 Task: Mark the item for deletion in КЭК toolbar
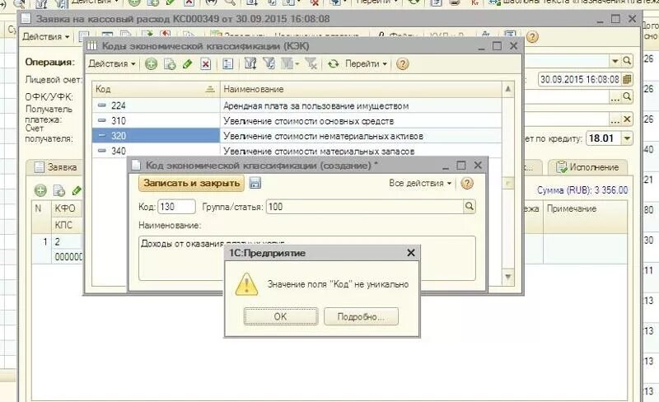click(205, 64)
